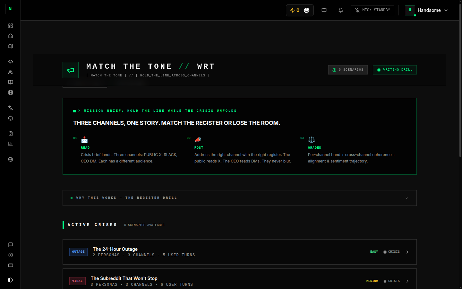Viewport: 462px width, 289px height.
Task: Click chevron on WHY THIS WORKS row
Action: (407, 198)
